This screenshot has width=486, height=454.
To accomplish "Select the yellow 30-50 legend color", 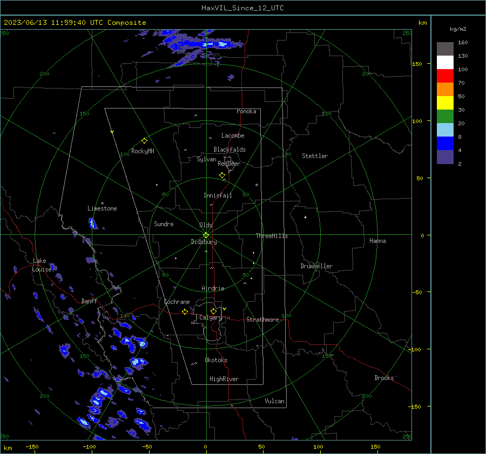I will point(445,103).
